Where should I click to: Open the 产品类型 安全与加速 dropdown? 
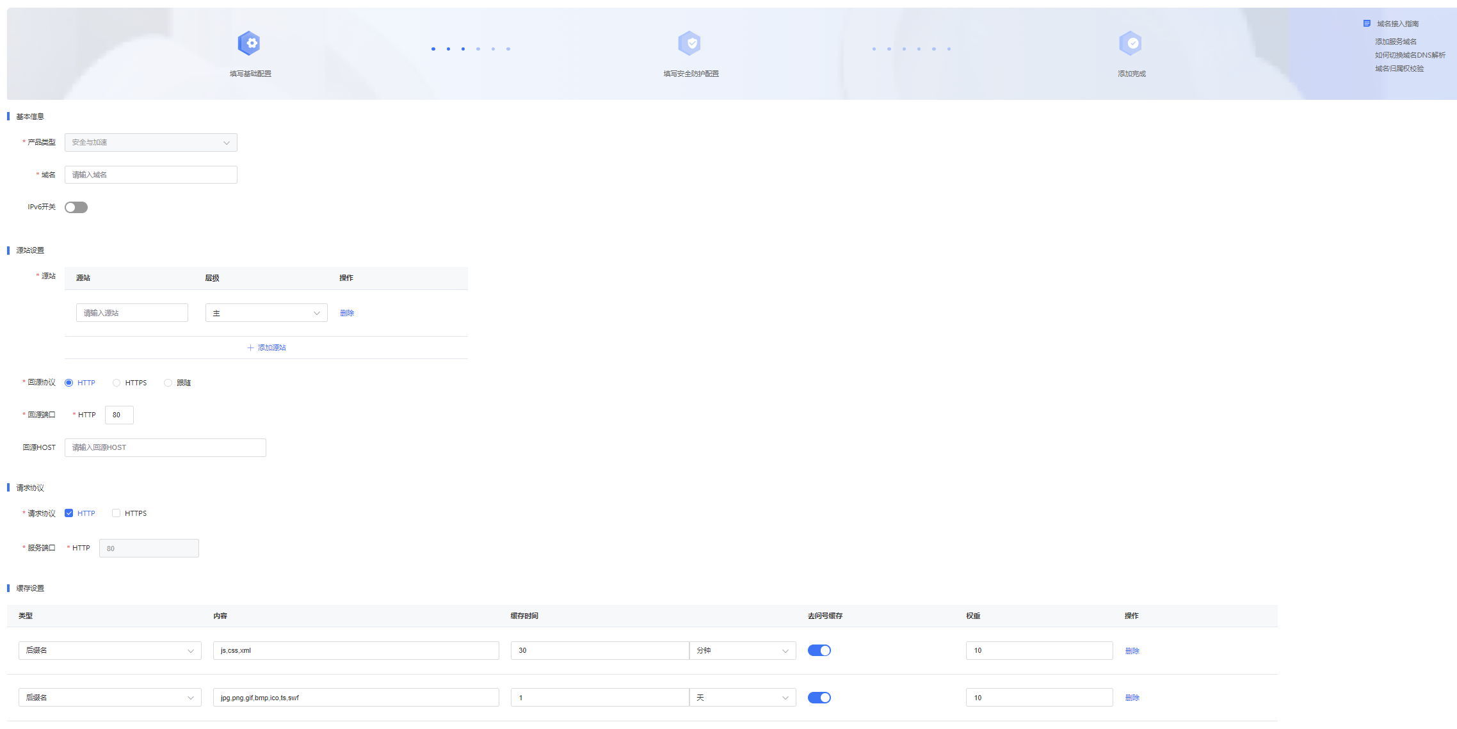coord(150,143)
